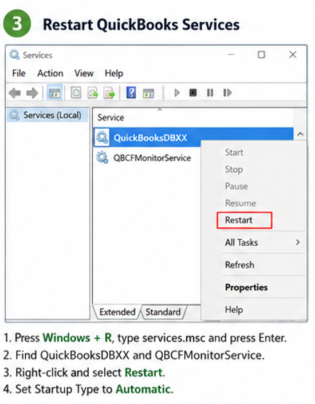Toggle the Show/Hide Action Pane toolbar icon
This screenshot has width=315, height=404.
[148, 93]
